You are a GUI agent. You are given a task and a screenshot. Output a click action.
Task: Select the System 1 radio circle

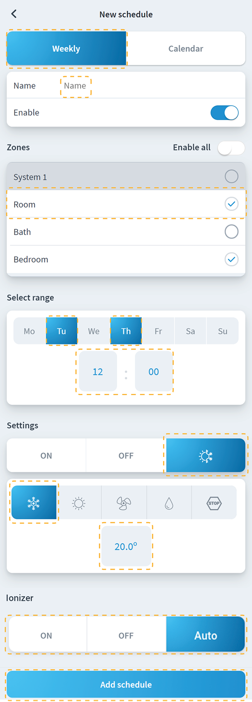pos(231,176)
